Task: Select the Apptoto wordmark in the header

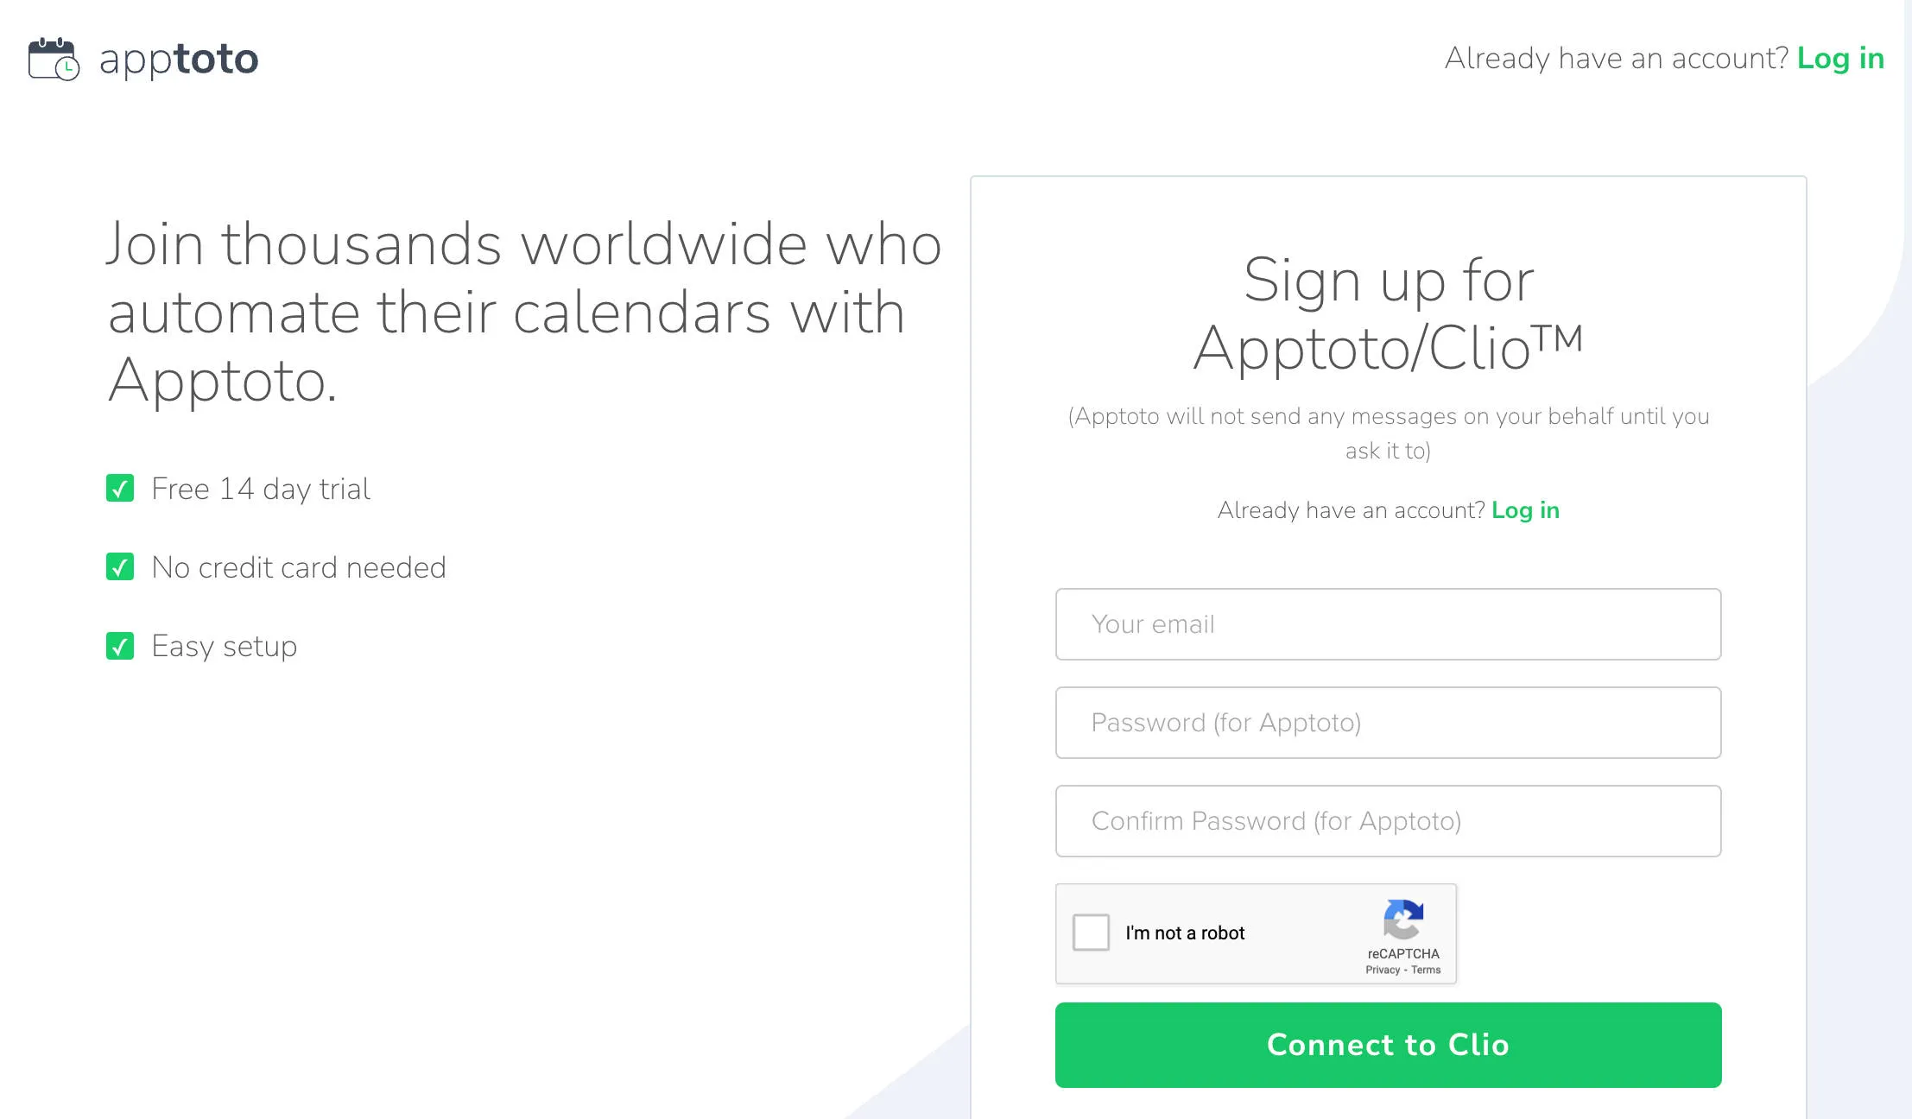Action: pyautogui.click(x=179, y=59)
